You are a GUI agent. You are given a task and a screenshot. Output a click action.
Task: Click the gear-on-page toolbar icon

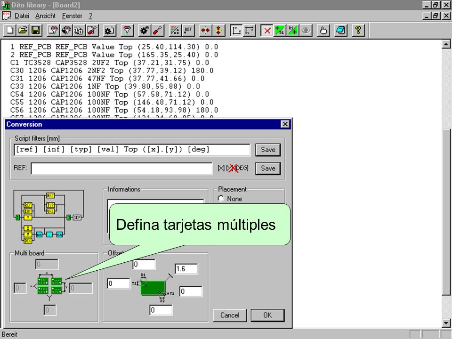(x=110, y=30)
